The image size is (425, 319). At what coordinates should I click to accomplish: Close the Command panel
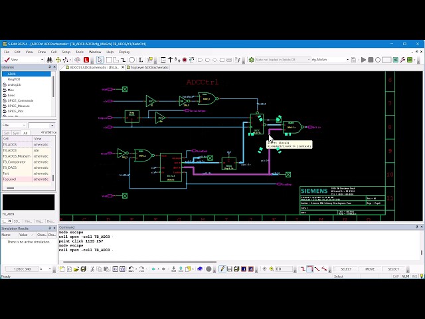coord(422,227)
